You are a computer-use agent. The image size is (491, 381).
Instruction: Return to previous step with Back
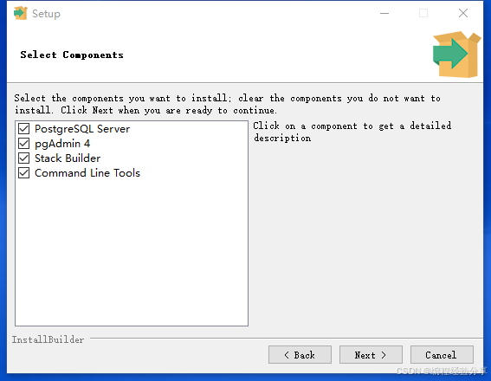(300, 355)
